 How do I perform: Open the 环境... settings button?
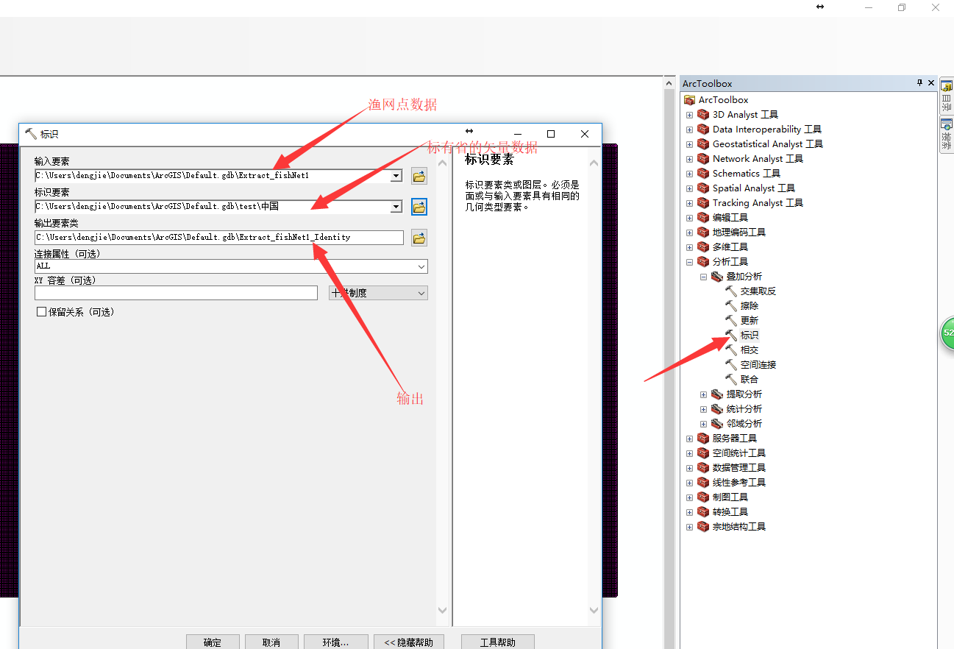(335, 642)
